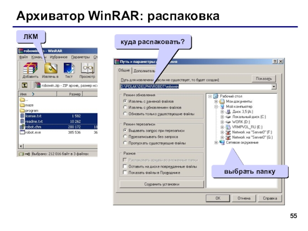
Task: Collapse the Мой компьютер tree node
Action: (216, 107)
